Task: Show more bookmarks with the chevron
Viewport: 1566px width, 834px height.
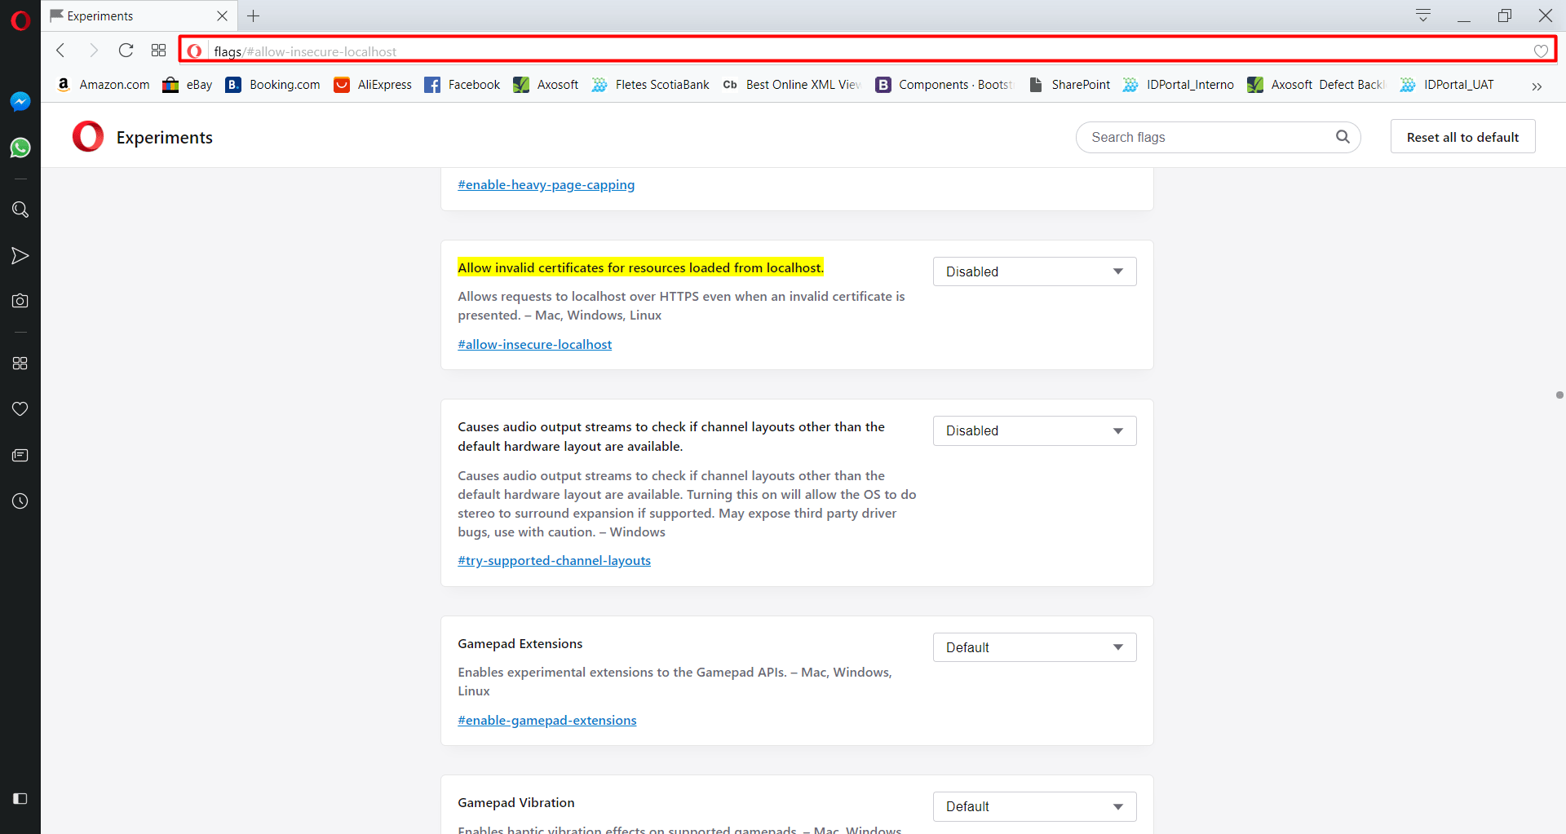Action: 1536,86
